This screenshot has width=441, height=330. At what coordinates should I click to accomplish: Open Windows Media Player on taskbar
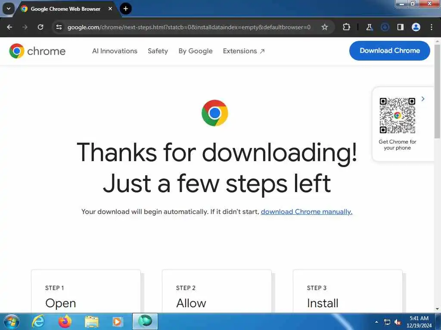pyautogui.click(x=117, y=322)
